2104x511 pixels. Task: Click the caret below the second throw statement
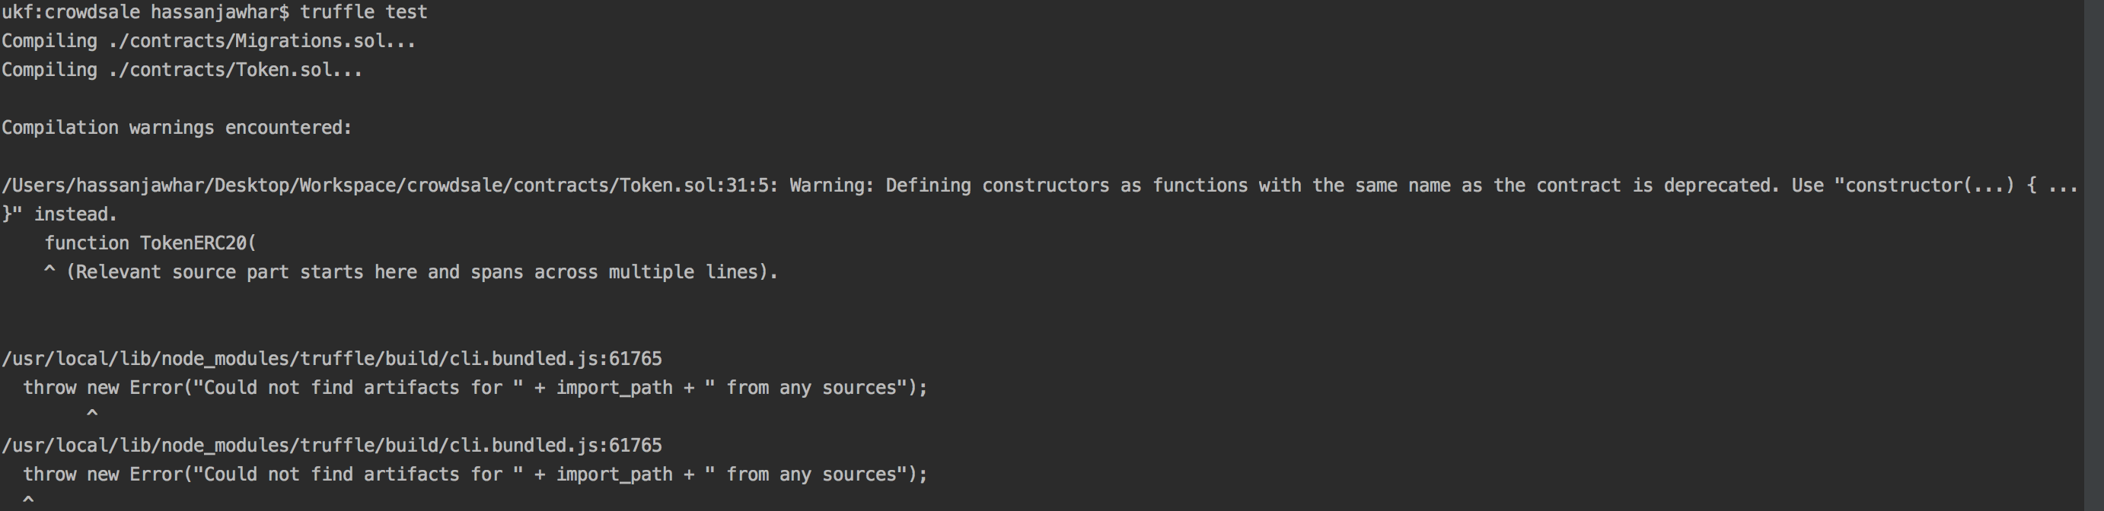[x=29, y=500]
